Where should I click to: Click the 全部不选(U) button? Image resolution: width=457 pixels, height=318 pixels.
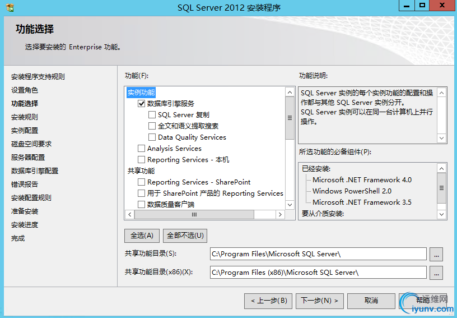tap(185, 236)
